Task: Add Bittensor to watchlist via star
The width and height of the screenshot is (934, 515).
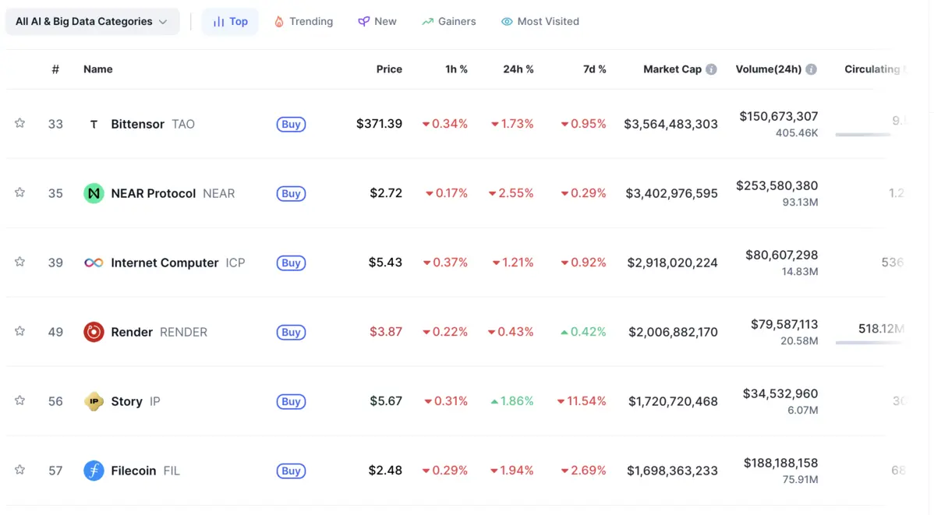Action: tap(19, 122)
